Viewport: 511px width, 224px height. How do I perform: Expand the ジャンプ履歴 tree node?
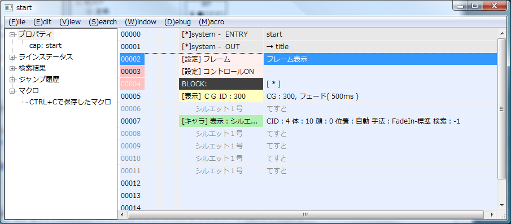click(x=12, y=80)
